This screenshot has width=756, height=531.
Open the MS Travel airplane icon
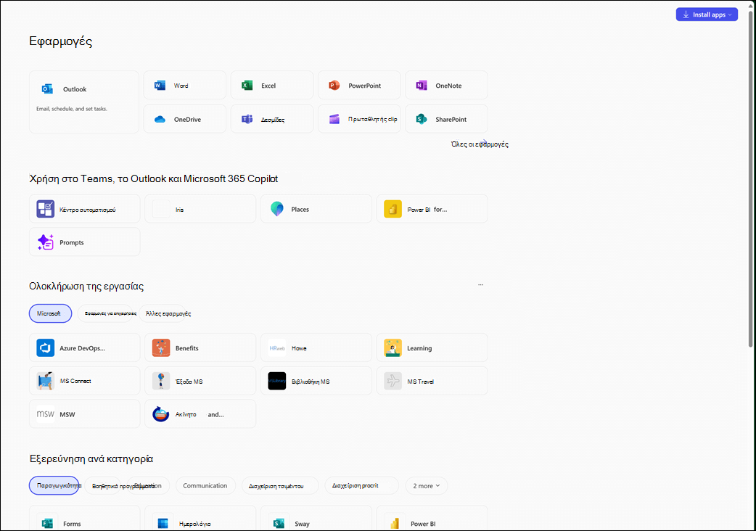tap(393, 381)
